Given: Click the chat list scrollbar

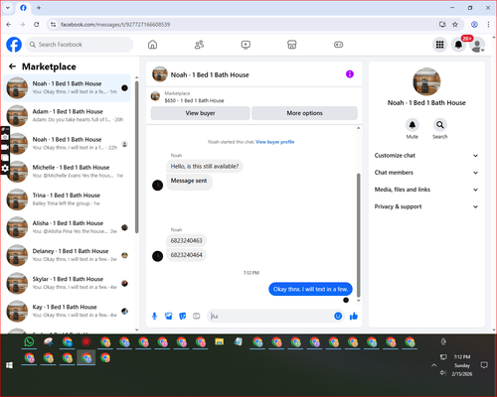Looking at the screenshot, I should [x=136, y=157].
